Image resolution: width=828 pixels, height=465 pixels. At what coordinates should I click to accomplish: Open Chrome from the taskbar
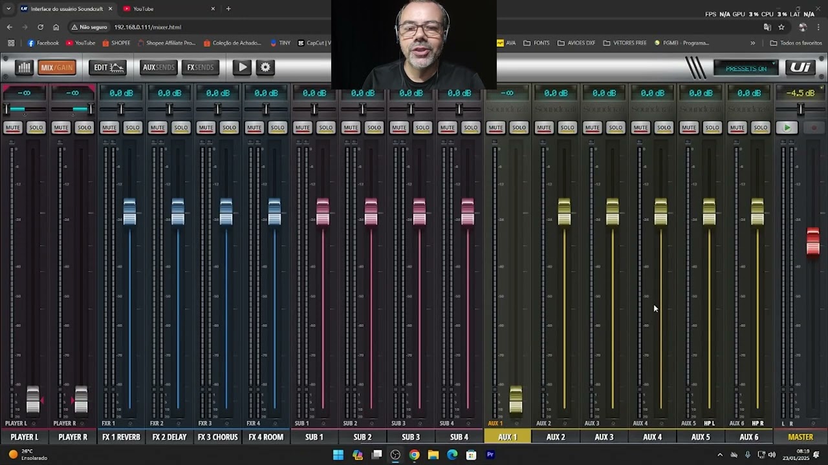414,455
